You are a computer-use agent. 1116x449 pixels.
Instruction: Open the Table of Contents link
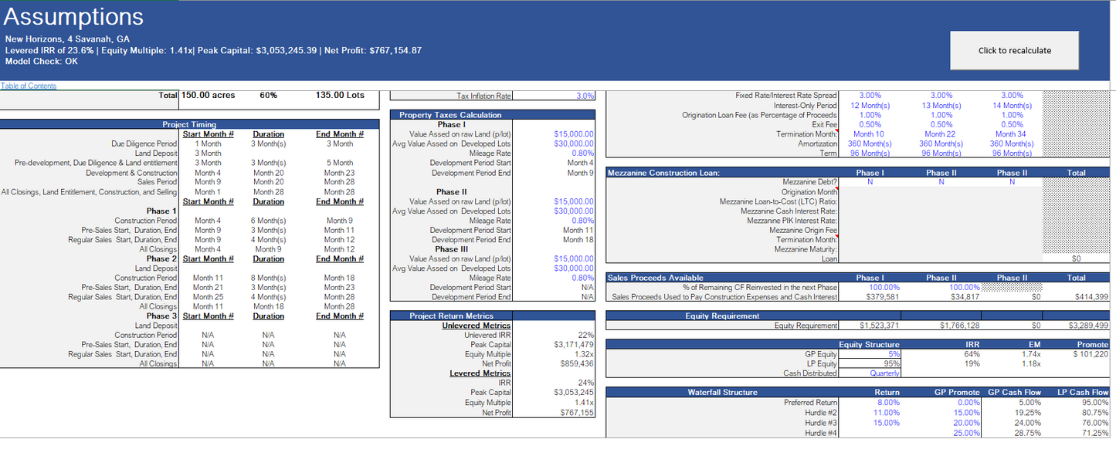[x=29, y=86]
